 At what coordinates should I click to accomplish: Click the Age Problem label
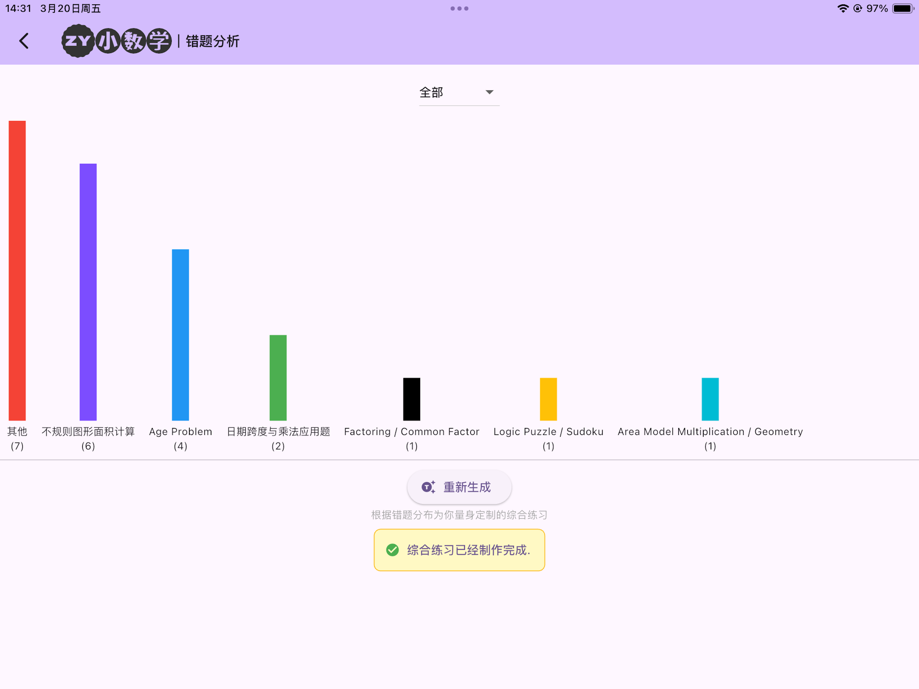(180, 432)
